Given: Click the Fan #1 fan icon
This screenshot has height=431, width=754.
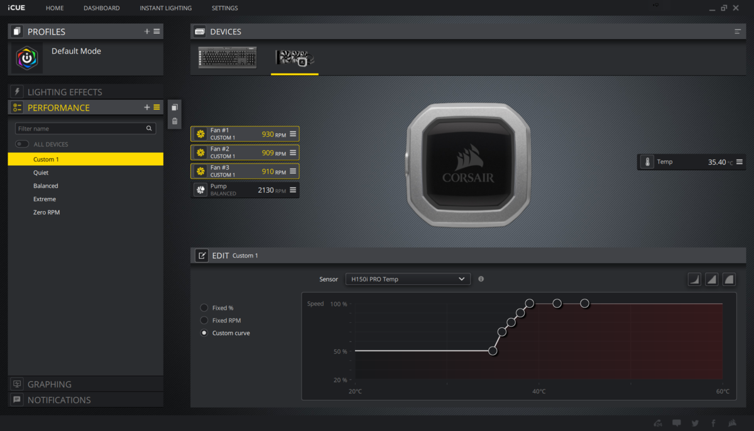Looking at the screenshot, I should 200,134.
